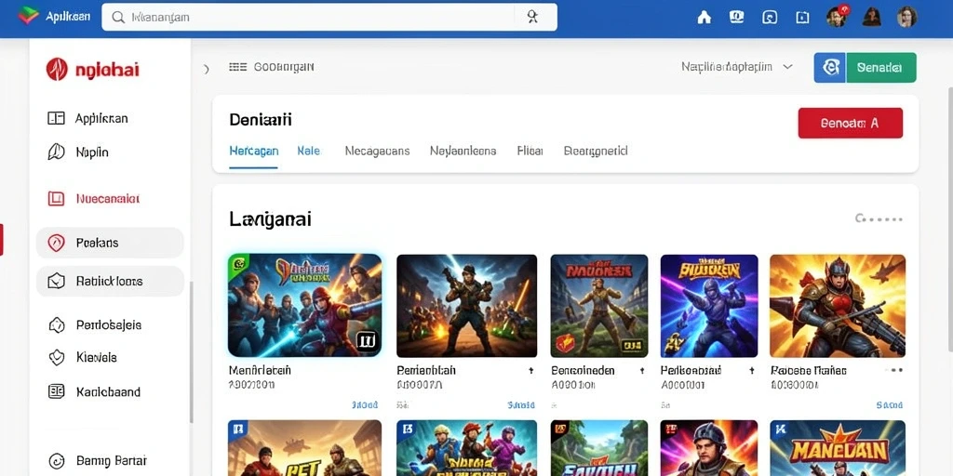Click the Rabiickloos sidebar icon
This screenshot has height=476, width=953.
click(56, 281)
